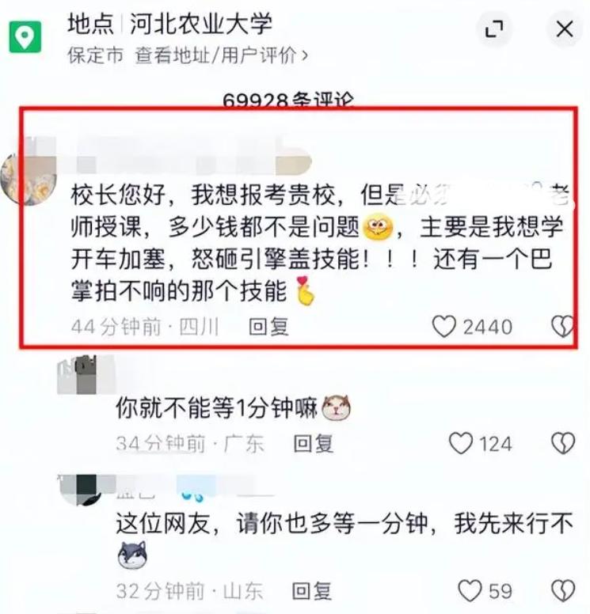
Task: Tap the reply text 你就不能等1分钟嘛
Action: (x=216, y=407)
